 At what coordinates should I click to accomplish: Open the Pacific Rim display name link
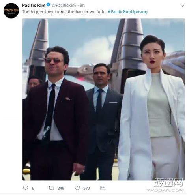pos(34,5)
